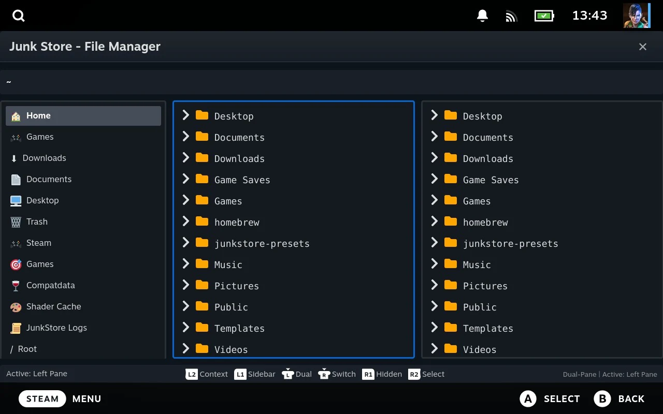Click the 13:43 clock
The image size is (663, 414).
click(x=589, y=16)
